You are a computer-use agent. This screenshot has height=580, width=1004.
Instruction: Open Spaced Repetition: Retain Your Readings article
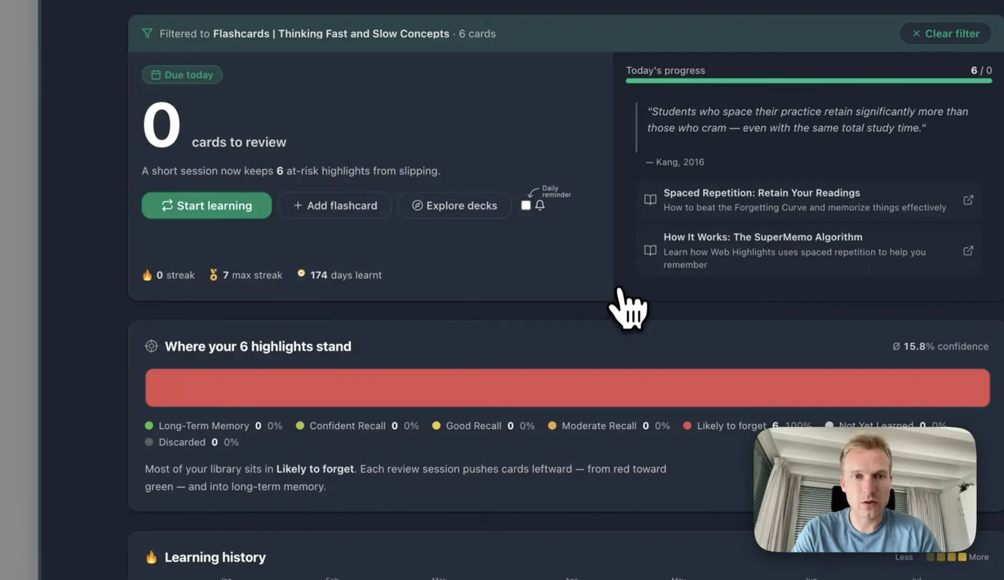[x=809, y=200]
